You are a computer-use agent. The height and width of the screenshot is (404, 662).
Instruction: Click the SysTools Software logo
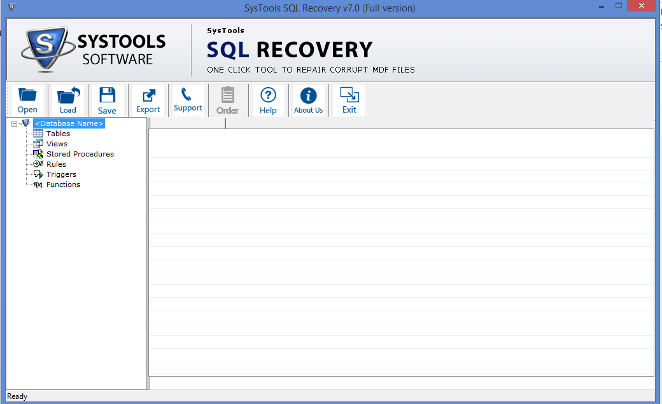(x=94, y=50)
